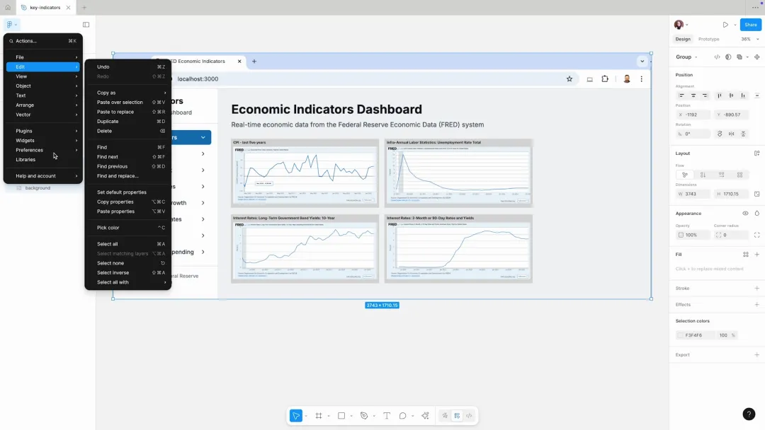
Task: Open the 36% zoom level dropdown
Action: click(749, 40)
